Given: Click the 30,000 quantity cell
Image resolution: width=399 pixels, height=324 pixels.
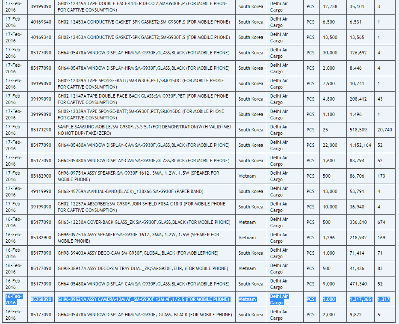Looking at the screenshot, I should click(x=330, y=53).
